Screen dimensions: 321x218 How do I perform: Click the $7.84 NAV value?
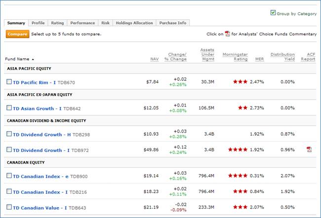click(153, 82)
